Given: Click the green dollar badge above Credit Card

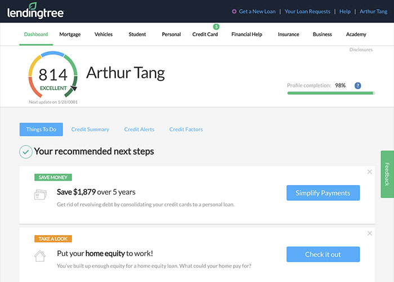Looking at the screenshot, I should [216, 27].
